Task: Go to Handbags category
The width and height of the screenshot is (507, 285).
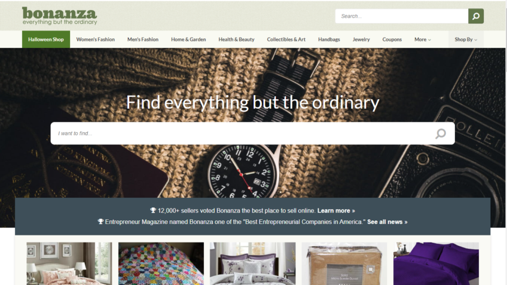Action: point(329,39)
